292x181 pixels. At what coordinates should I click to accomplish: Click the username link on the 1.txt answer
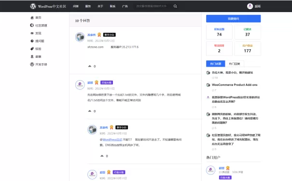[90, 83]
